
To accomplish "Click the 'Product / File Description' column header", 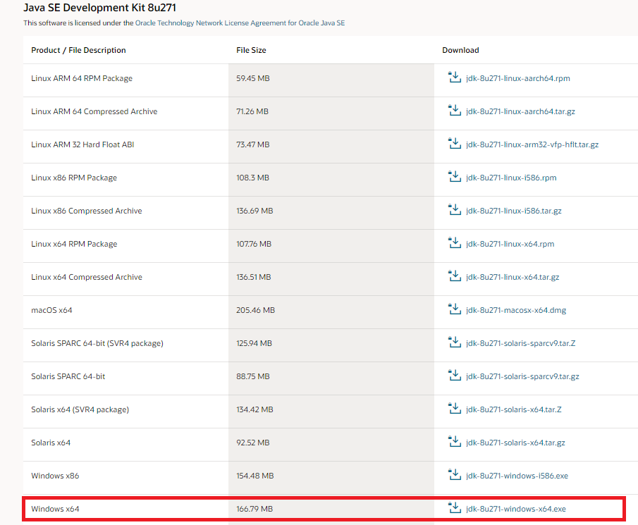I will click(x=78, y=50).
